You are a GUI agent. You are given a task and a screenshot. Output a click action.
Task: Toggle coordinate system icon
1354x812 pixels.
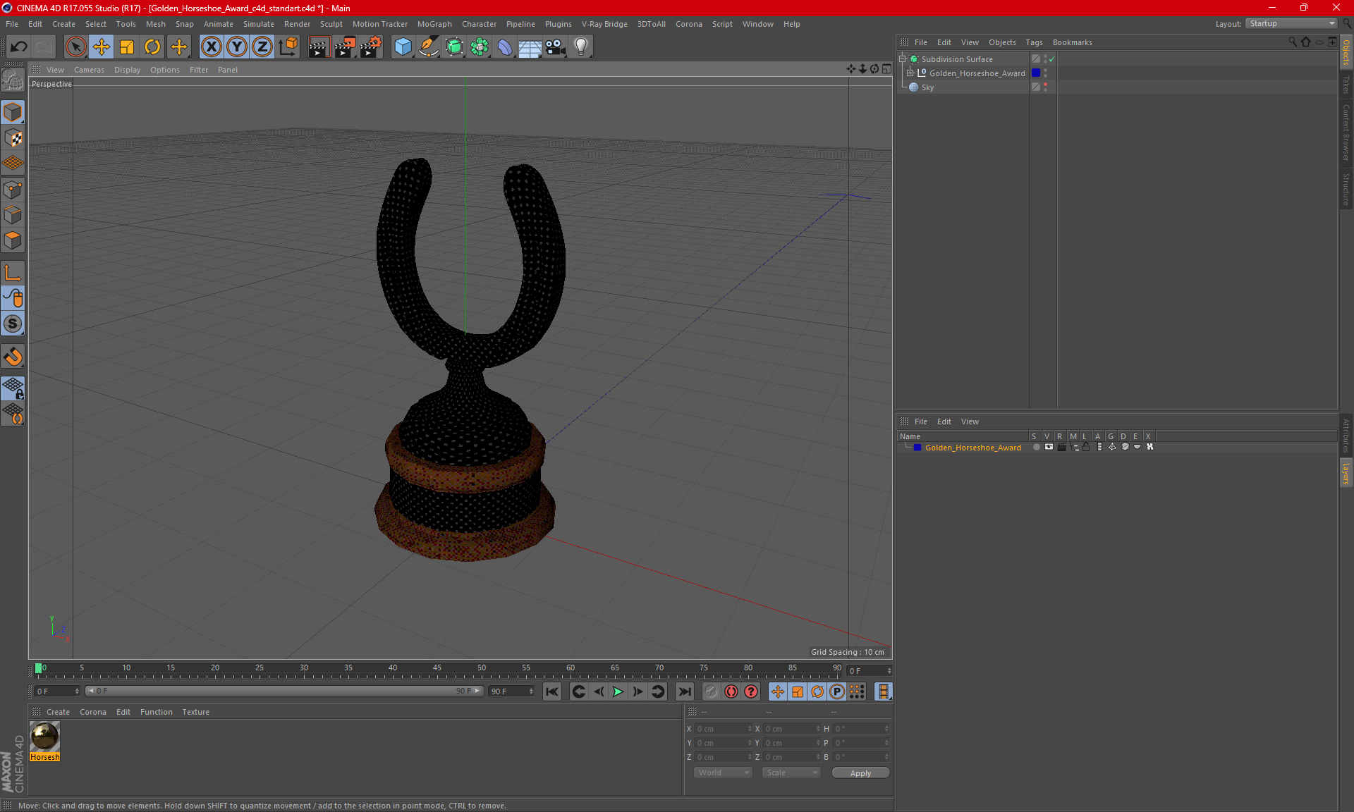pyautogui.click(x=288, y=47)
